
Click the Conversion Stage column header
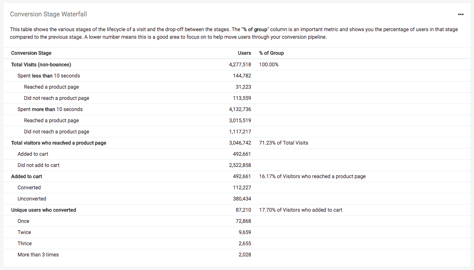point(31,53)
